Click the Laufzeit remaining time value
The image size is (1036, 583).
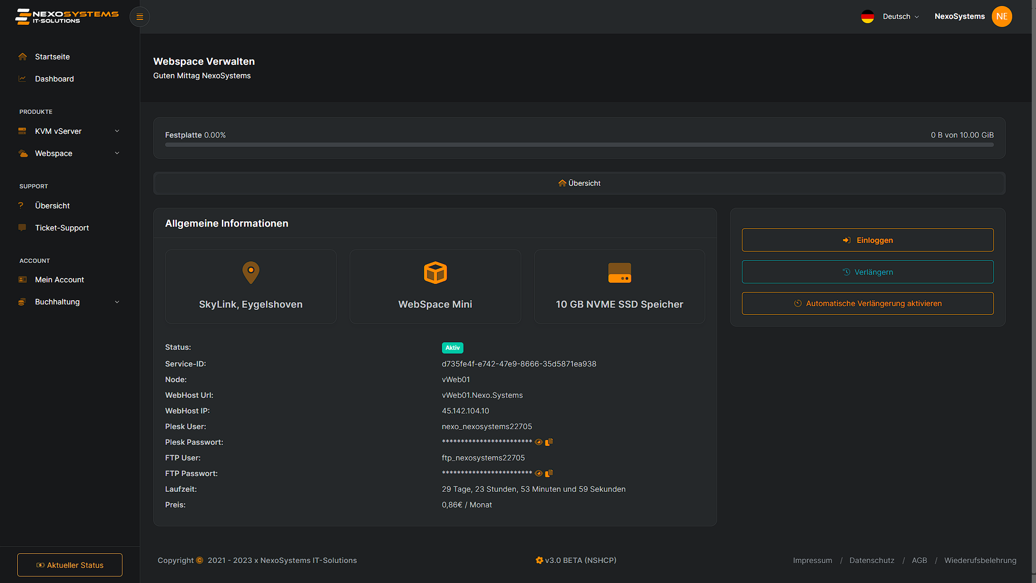534,489
